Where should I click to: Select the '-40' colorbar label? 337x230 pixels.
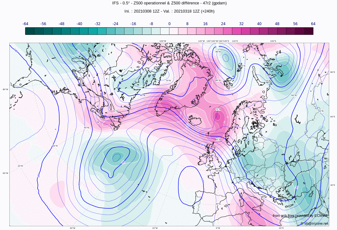(79, 24)
